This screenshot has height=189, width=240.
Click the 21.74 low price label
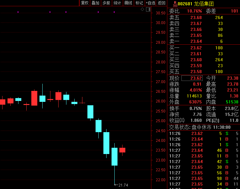[123, 185]
